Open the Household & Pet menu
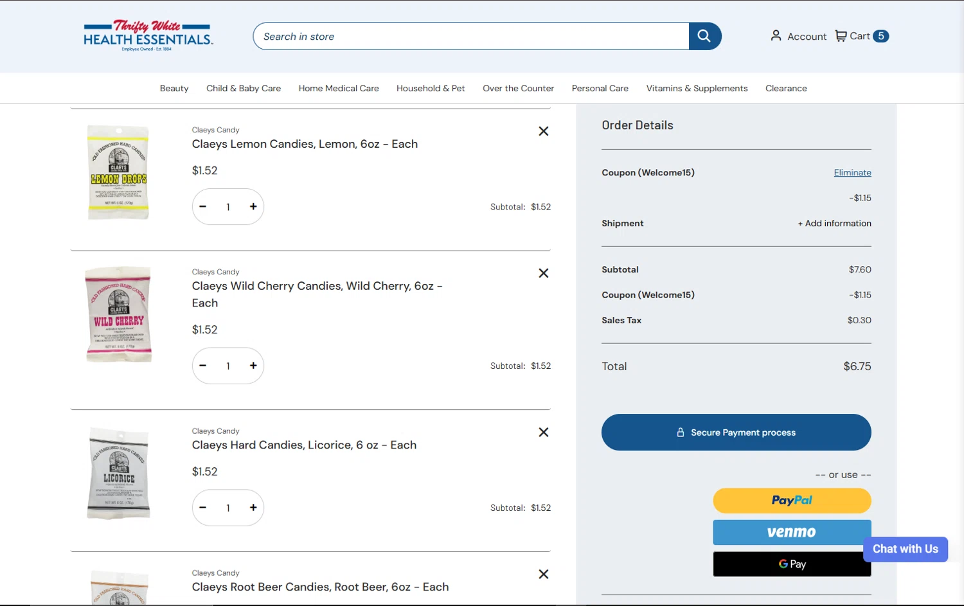 [431, 88]
